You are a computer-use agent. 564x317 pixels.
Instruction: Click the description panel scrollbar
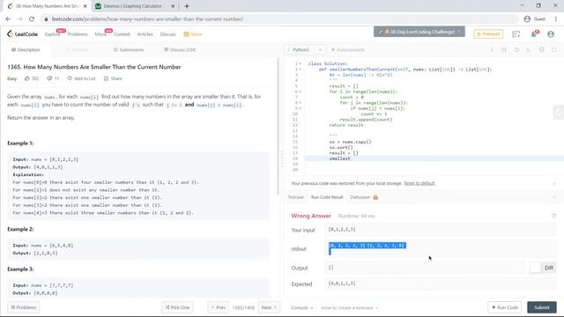point(278,126)
